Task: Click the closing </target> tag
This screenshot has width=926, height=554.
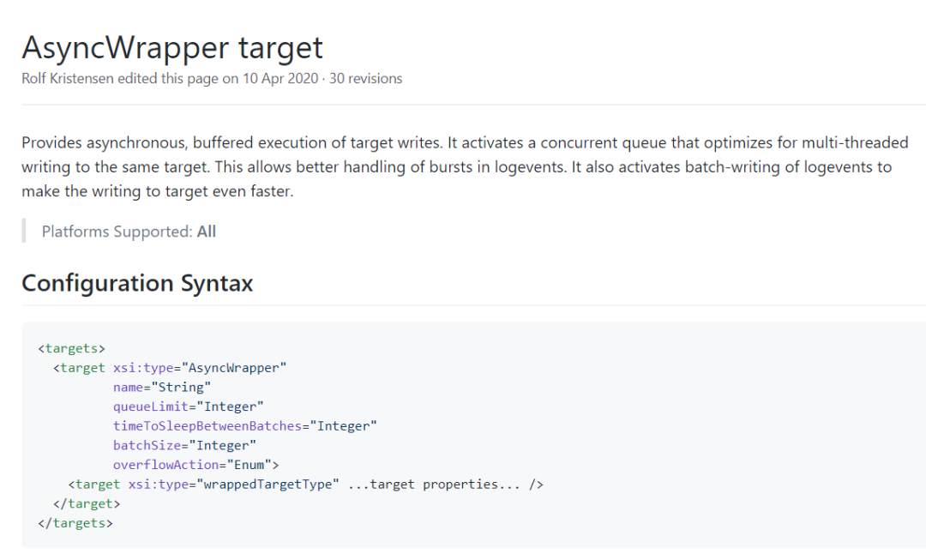Action: 87,503
